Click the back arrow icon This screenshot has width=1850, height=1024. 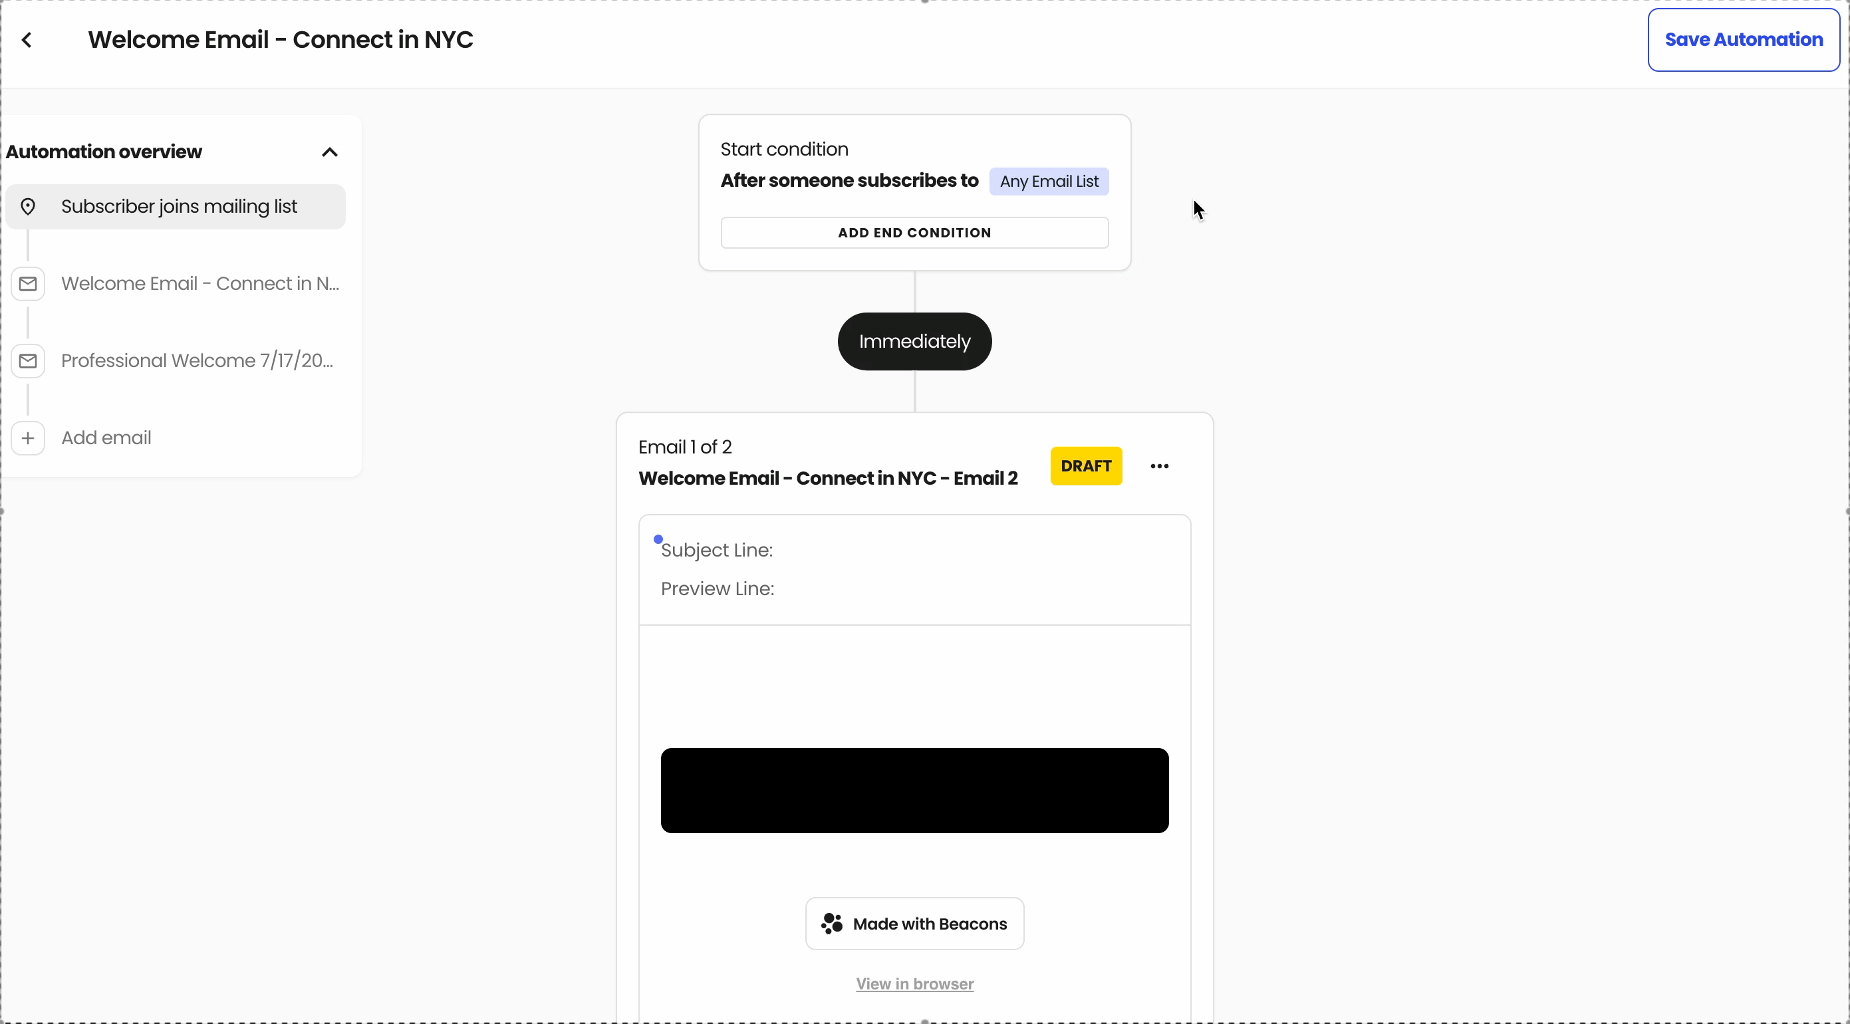point(27,40)
